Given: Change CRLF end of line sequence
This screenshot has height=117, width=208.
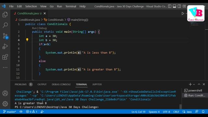Looking at the screenshot, I should pyautogui.click(x=176, y=112).
